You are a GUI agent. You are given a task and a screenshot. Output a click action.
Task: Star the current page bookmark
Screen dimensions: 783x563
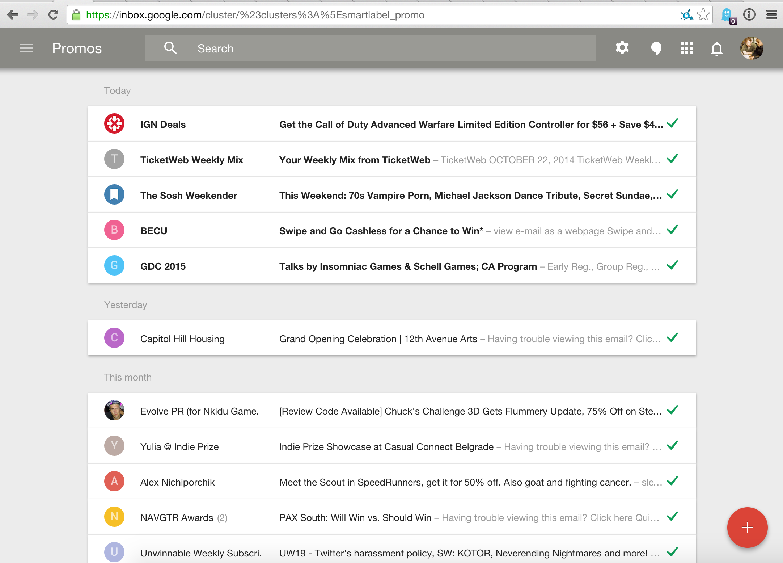703,15
